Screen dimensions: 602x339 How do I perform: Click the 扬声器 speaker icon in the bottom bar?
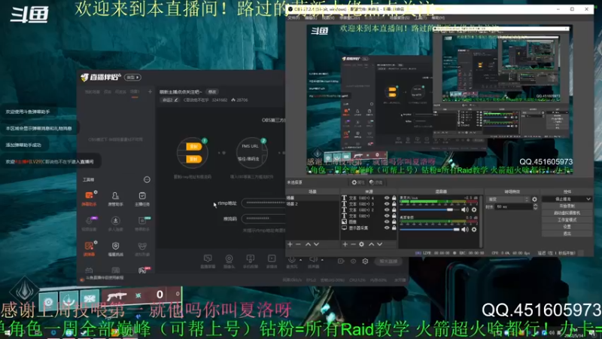pos(313,260)
